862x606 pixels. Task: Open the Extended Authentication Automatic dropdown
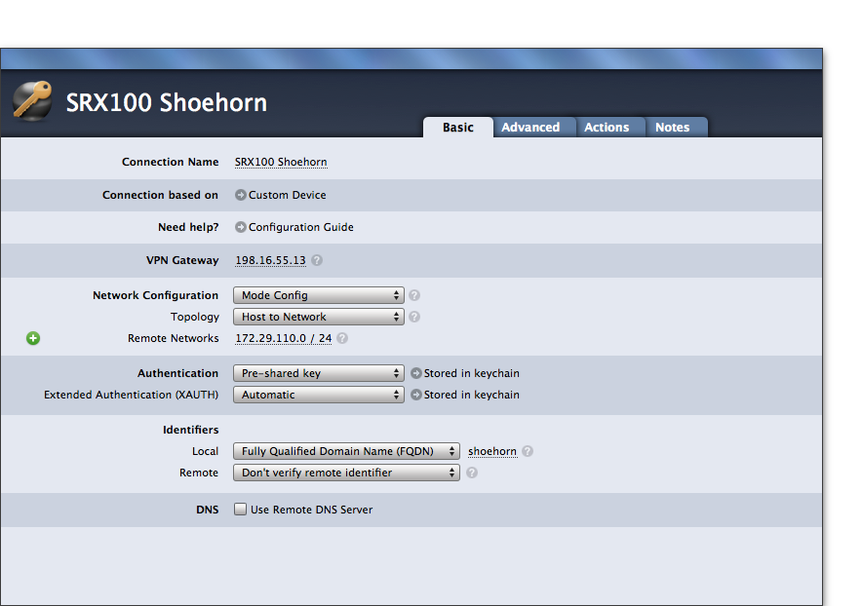[318, 395]
